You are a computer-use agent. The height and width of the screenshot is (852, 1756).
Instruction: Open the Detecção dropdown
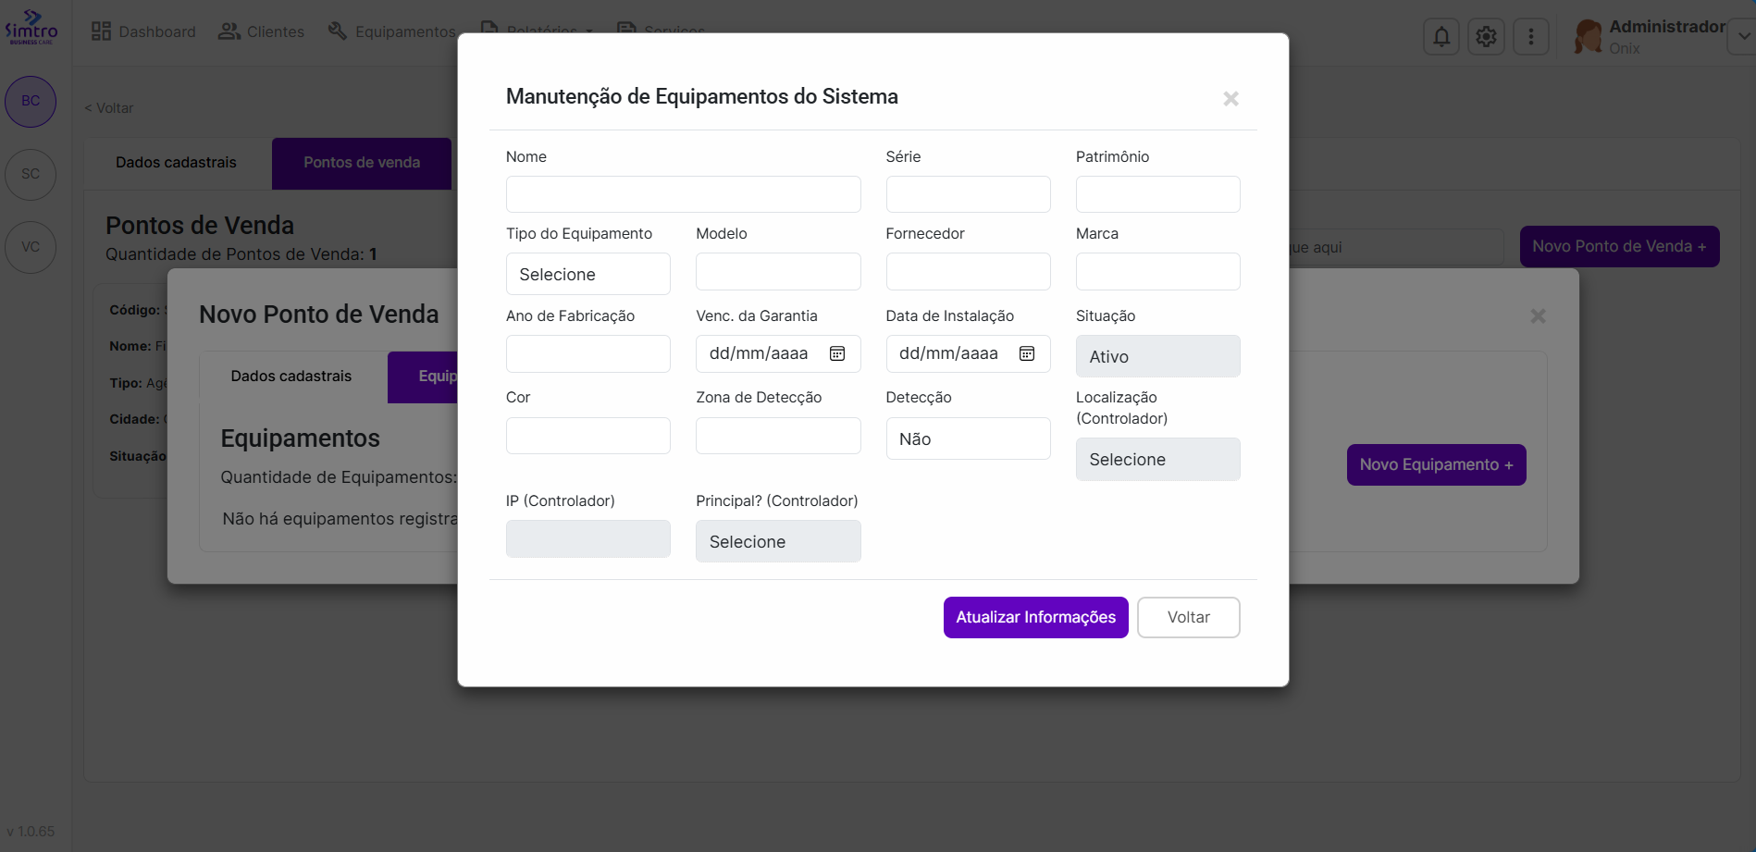967,439
